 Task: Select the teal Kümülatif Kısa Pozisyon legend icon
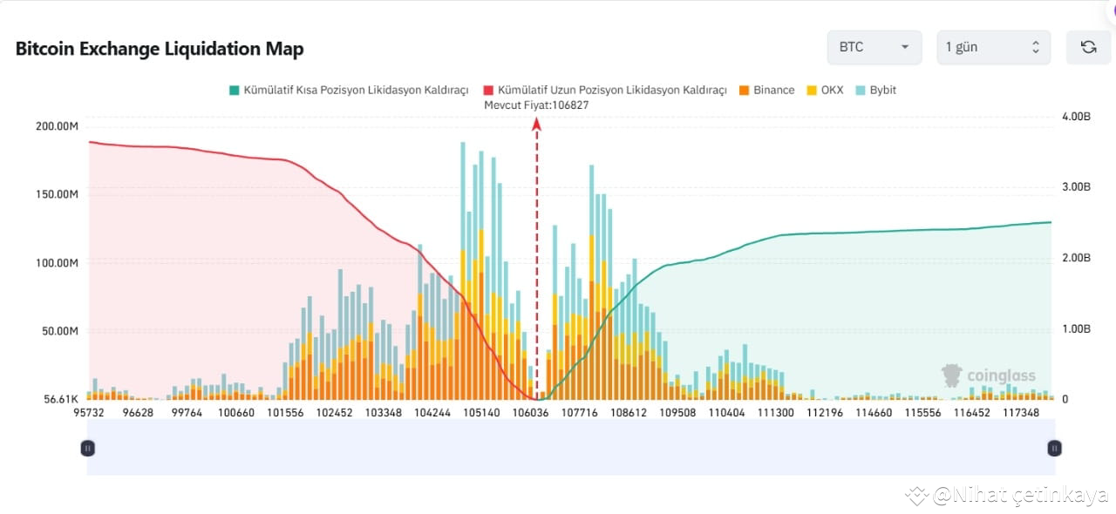point(232,90)
